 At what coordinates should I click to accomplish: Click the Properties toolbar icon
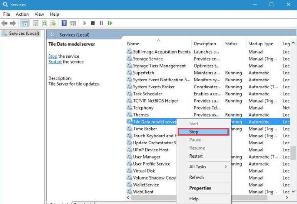tap(35, 23)
